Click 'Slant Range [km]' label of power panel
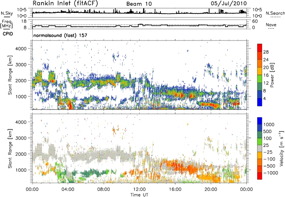Screen dimensions: 285x197 click(x=10, y=75)
